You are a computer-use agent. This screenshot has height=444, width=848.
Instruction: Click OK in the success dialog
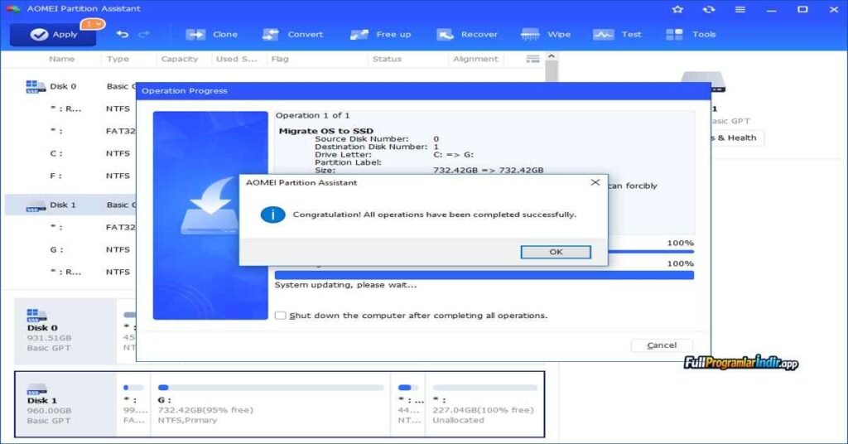pos(556,252)
